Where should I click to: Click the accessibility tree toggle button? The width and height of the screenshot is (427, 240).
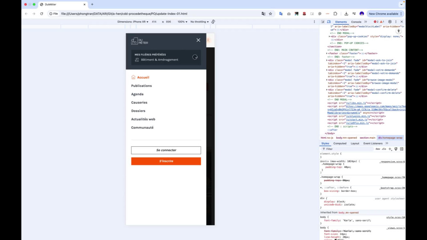click(x=399, y=31)
